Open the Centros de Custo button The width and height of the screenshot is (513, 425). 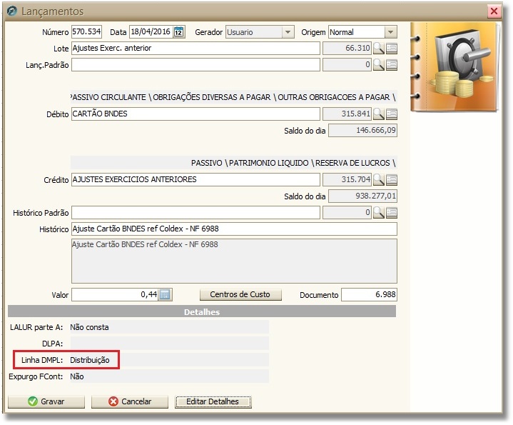240,294
